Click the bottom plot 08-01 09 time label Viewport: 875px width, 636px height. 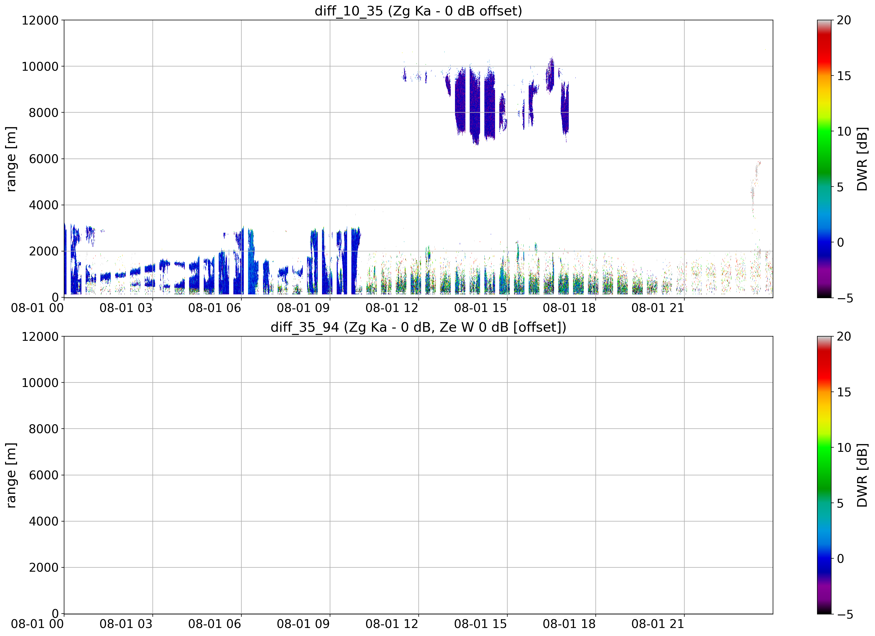(303, 624)
